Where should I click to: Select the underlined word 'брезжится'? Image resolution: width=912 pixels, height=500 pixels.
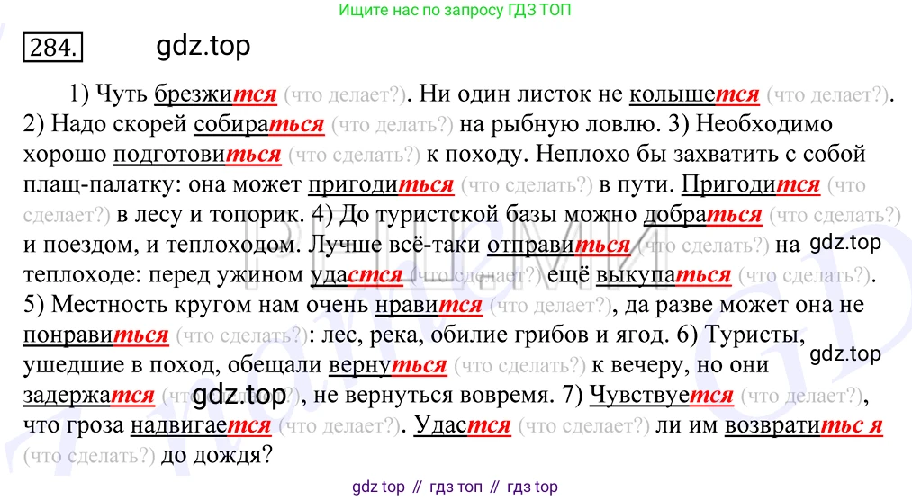click(214, 94)
